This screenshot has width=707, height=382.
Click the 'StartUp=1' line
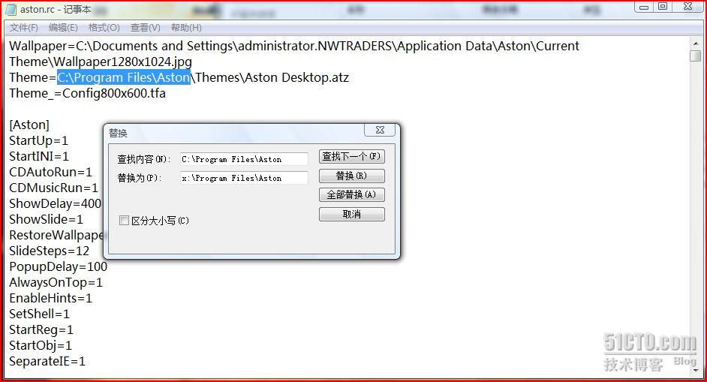pos(39,140)
